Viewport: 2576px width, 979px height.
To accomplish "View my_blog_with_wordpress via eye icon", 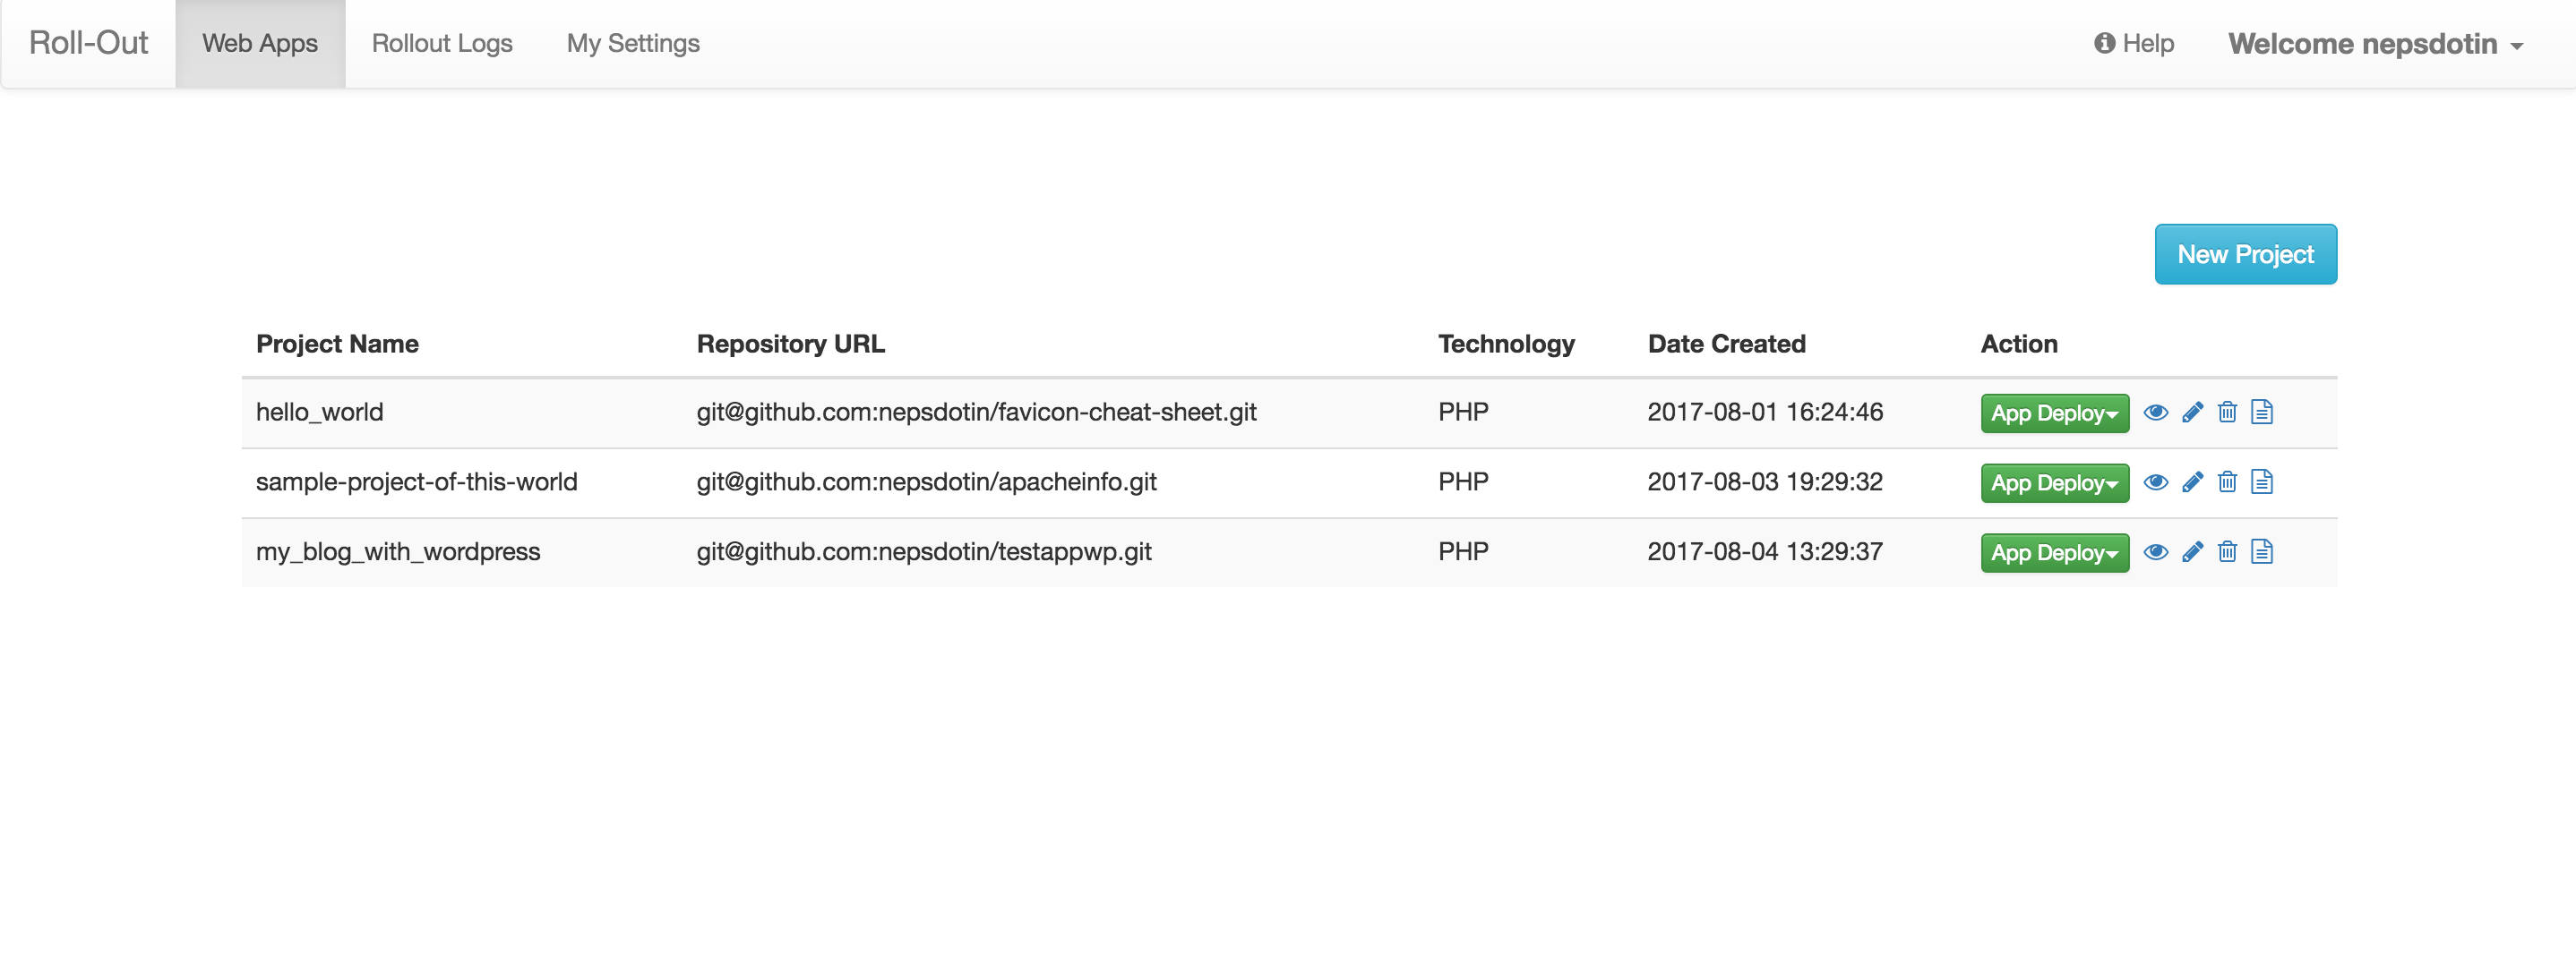I will tap(2156, 552).
